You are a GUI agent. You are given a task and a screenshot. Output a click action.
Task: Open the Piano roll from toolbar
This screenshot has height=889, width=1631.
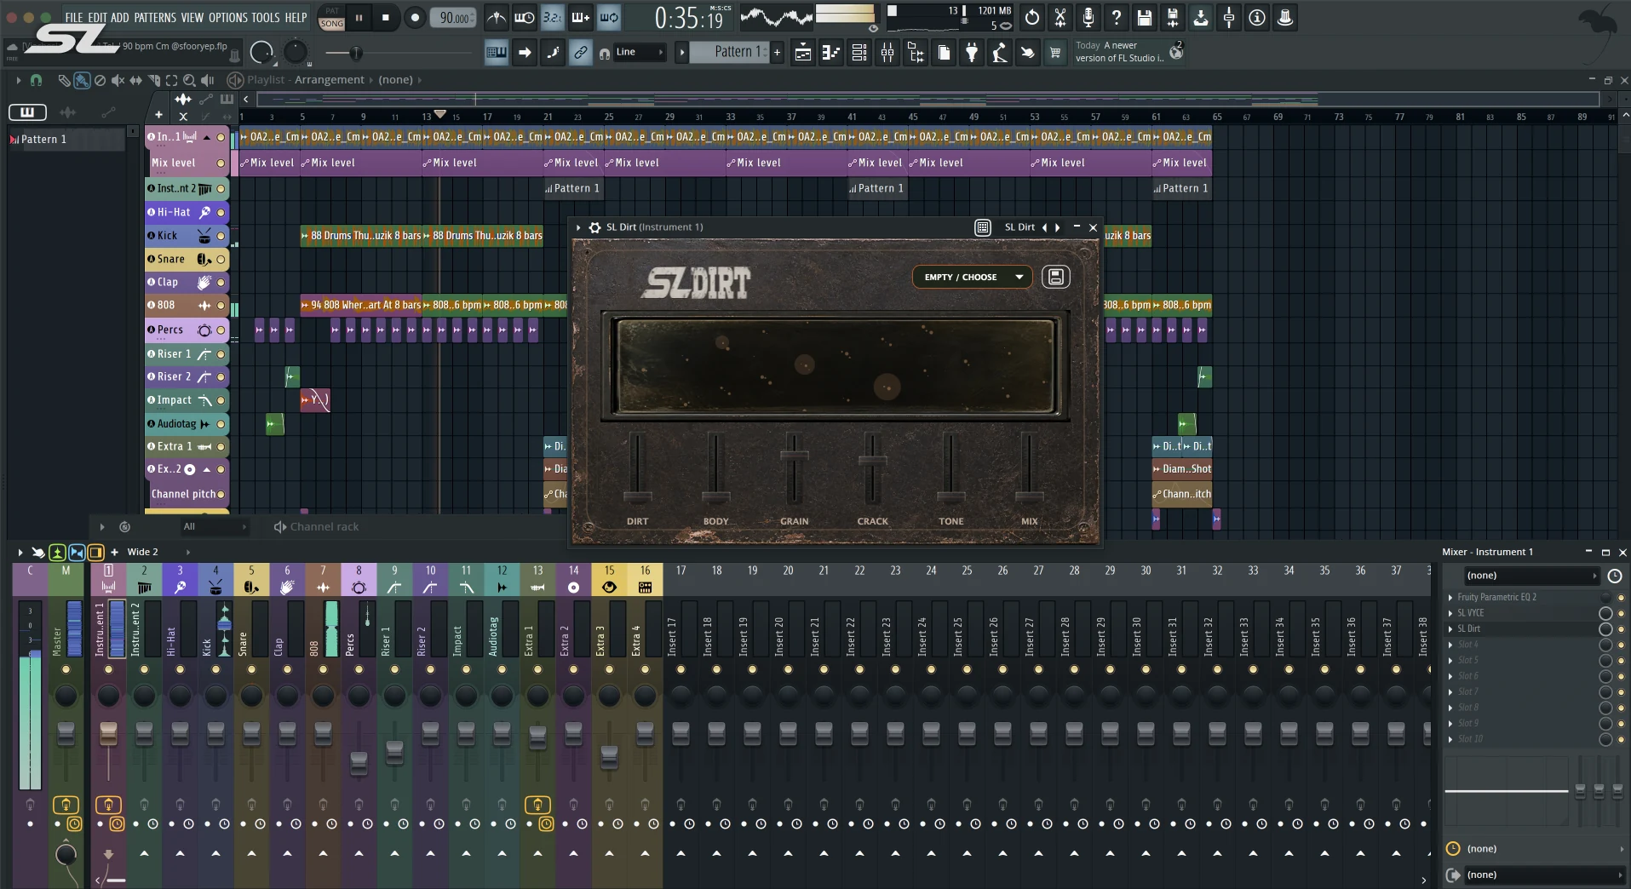(x=830, y=53)
